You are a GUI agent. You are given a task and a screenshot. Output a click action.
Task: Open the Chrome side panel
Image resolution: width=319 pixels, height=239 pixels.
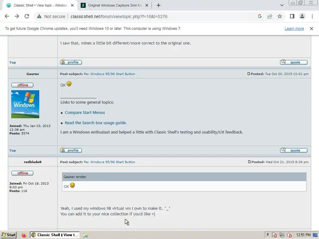[292, 16]
